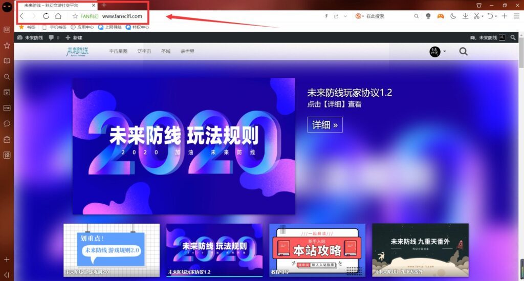Open the news feed icon in sidebar
Viewport: 524px width, 281px height.
click(7, 29)
